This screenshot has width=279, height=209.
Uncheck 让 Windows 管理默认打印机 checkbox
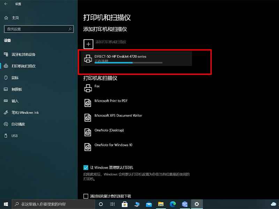click(x=86, y=168)
